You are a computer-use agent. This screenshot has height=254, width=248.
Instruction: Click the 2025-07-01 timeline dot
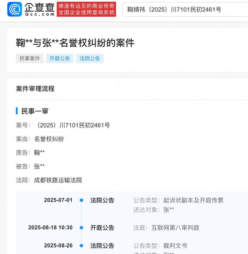(x=82, y=200)
